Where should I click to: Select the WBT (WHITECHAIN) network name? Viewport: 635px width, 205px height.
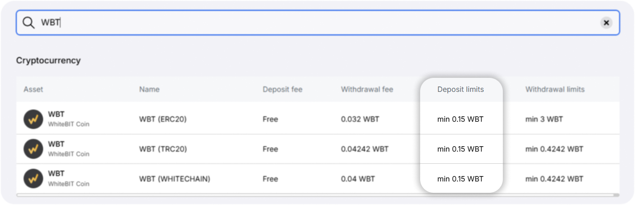[174, 179]
